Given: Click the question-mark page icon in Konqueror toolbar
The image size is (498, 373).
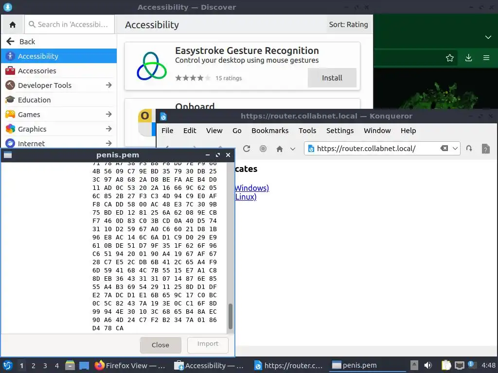Looking at the screenshot, I should pos(486,149).
